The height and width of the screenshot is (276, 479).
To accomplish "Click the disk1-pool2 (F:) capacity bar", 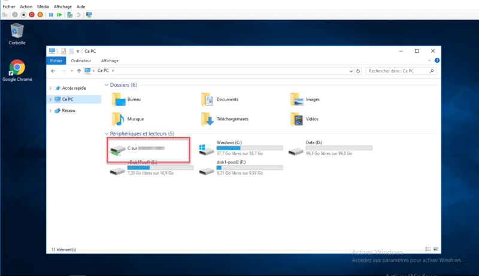I will pyautogui.click(x=250, y=168).
